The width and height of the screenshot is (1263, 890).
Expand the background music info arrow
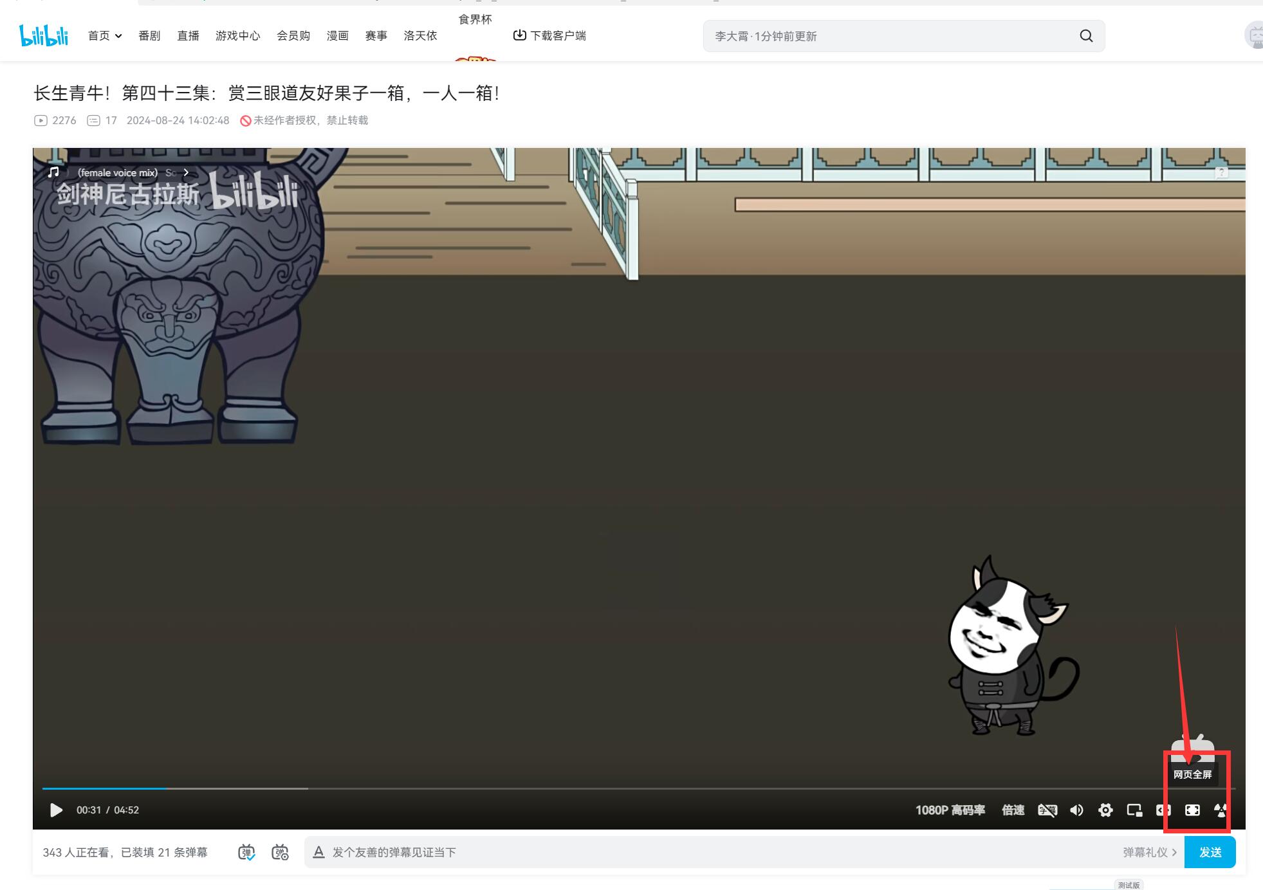click(186, 172)
